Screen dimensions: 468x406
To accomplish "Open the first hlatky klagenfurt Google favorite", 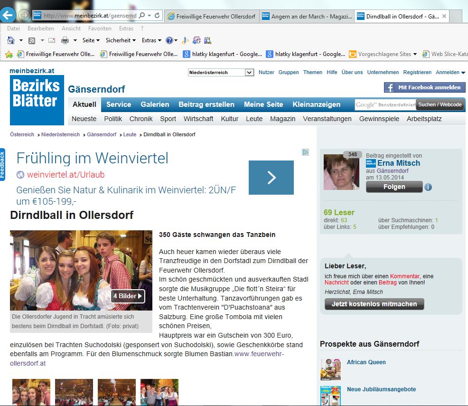I will coord(222,54).
